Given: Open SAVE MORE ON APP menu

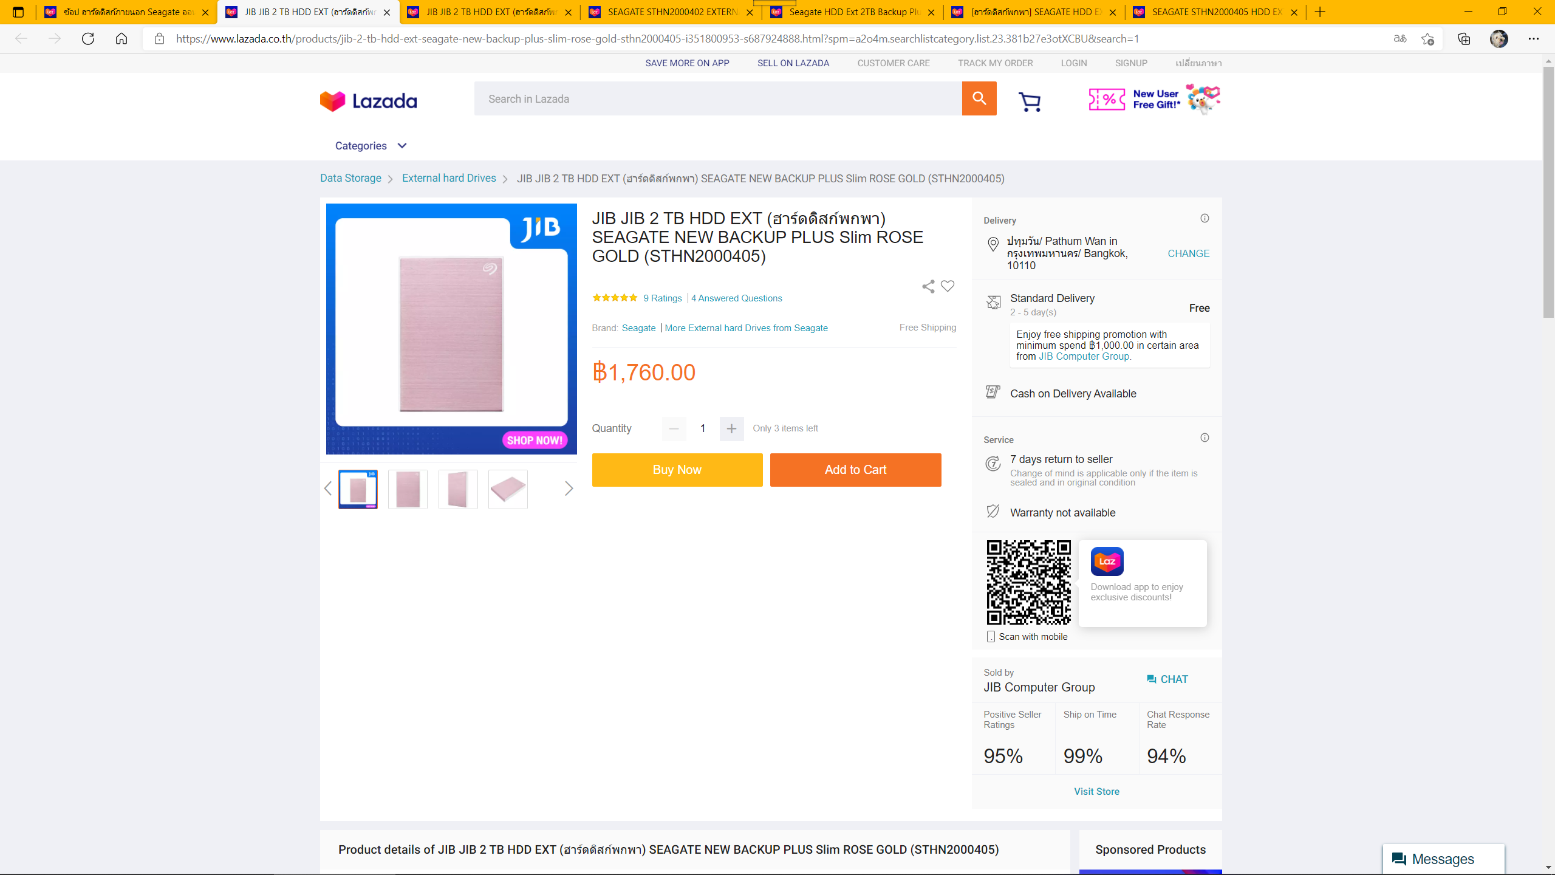Looking at the screenshot, I should (687, 63).
